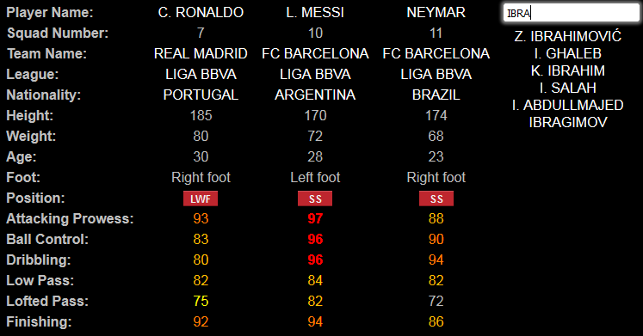Click the SS position badge under L. Messi
This screenshot has width=643, height=336.
(x=315, y=199)
